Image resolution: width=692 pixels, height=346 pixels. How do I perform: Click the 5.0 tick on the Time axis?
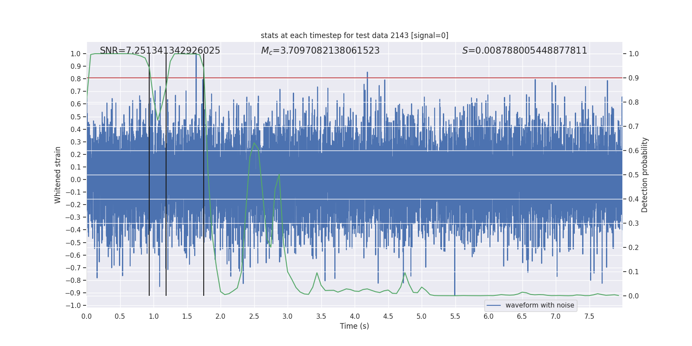click(422, 316)
